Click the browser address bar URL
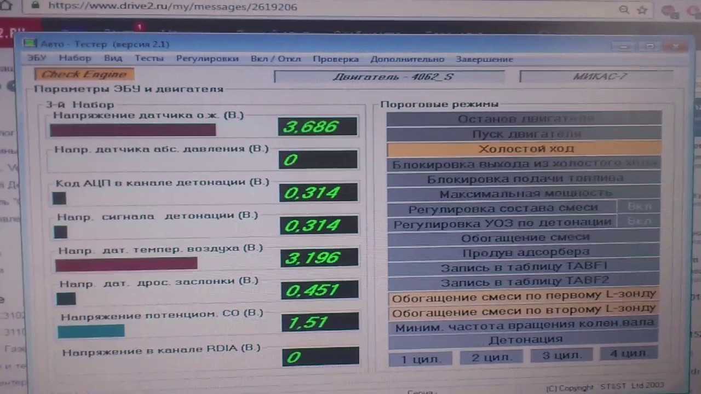This screenshot has width=701, height=394. [x=173, y=7]
